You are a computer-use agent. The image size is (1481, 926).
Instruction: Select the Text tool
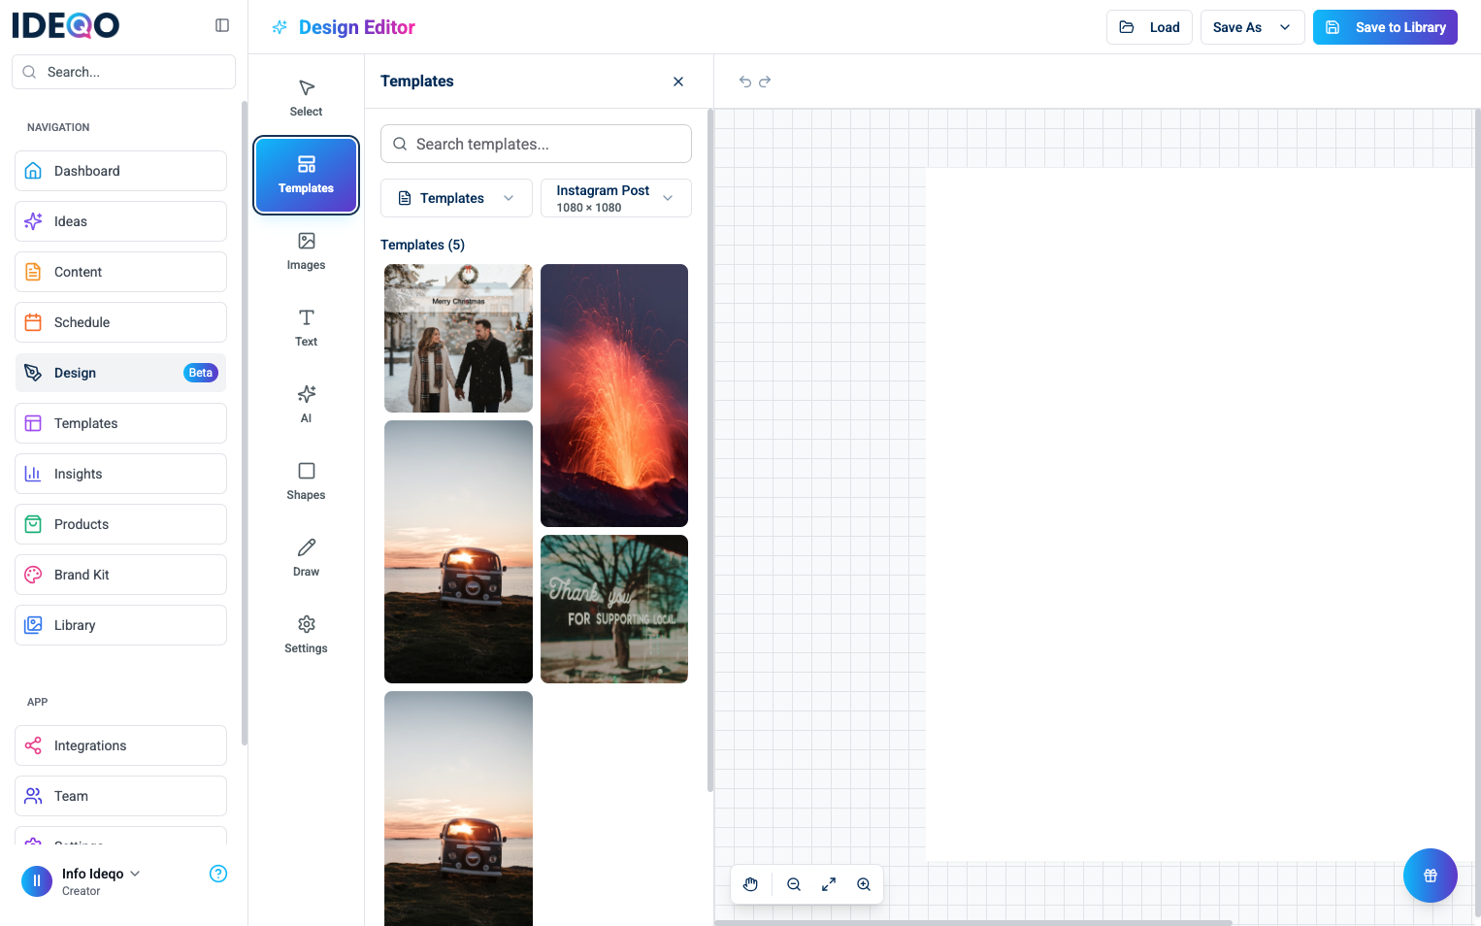306,327
